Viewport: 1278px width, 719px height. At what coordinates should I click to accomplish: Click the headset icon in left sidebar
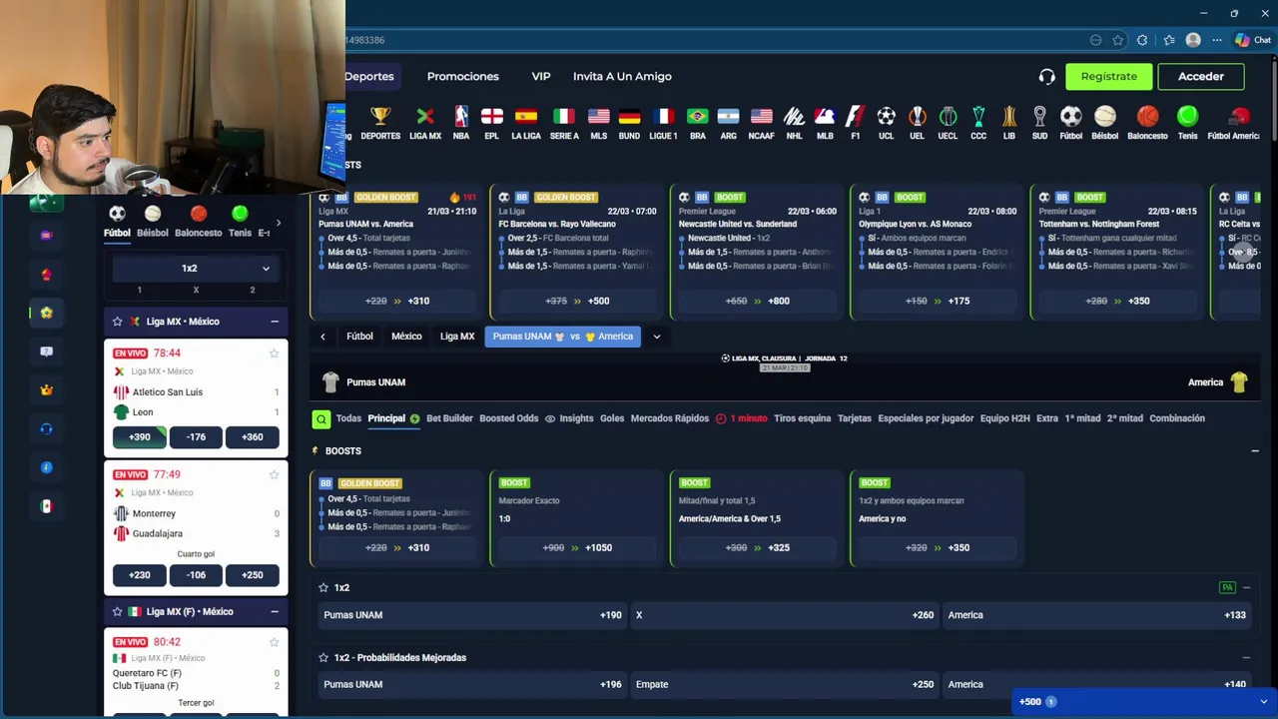(x=46, y=428)
